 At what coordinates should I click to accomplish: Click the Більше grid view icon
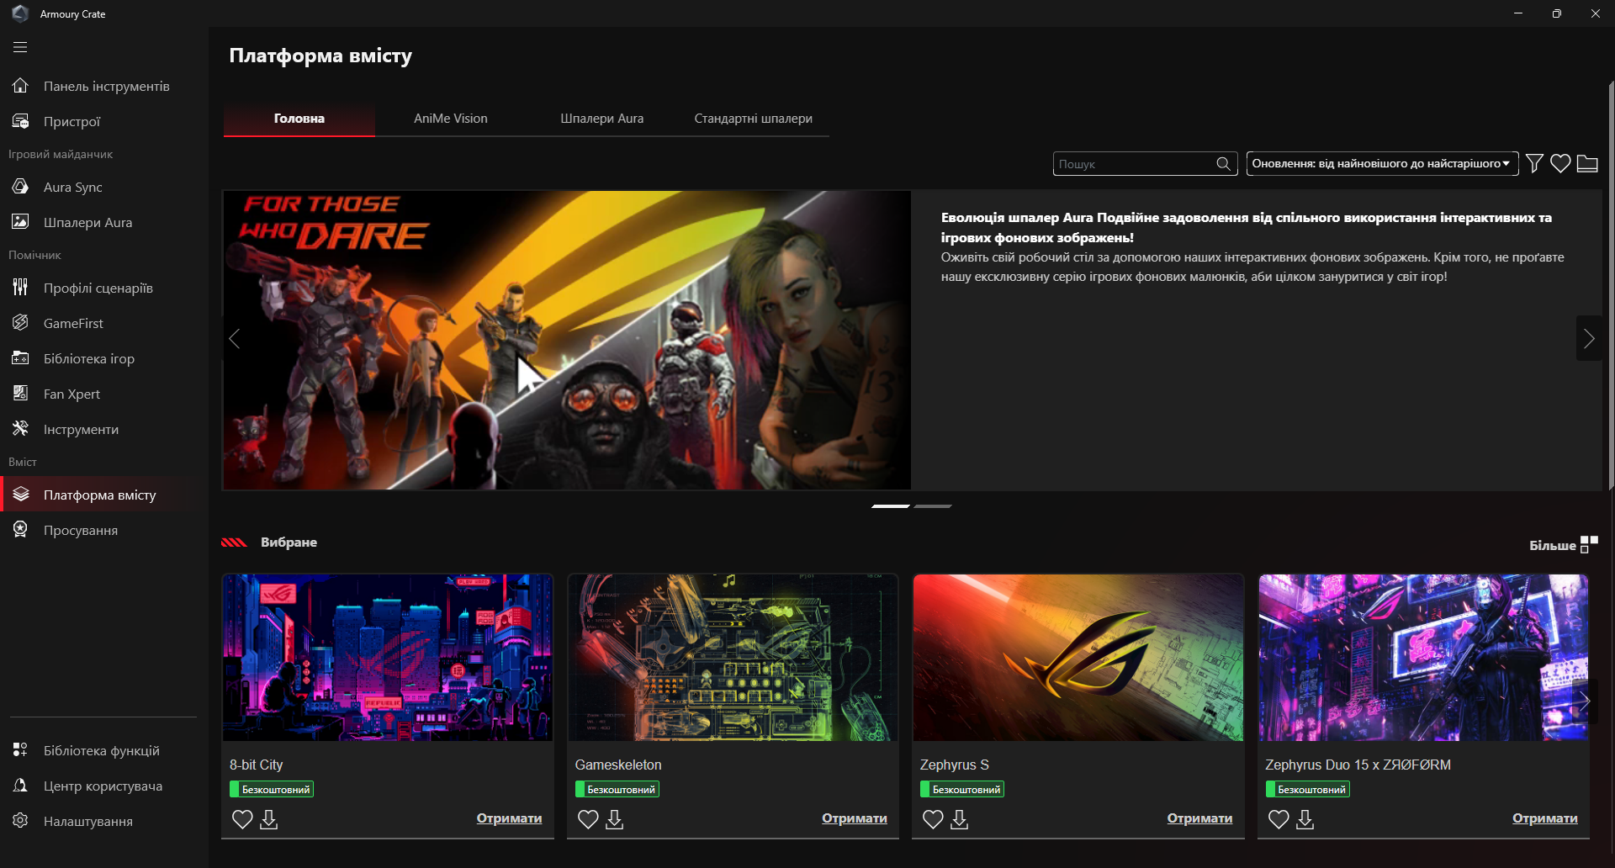point(1589,545)
